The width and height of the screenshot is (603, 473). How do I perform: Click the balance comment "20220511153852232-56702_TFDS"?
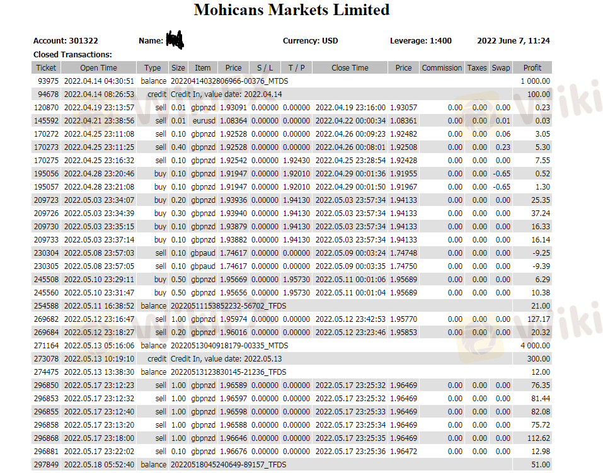229,306
